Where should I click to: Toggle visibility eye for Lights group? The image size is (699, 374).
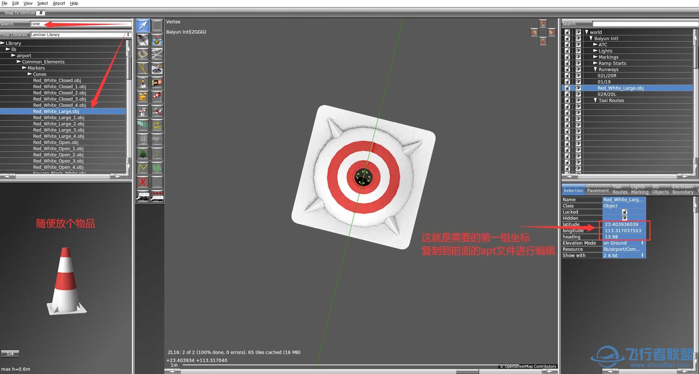(x=578, y=51)
